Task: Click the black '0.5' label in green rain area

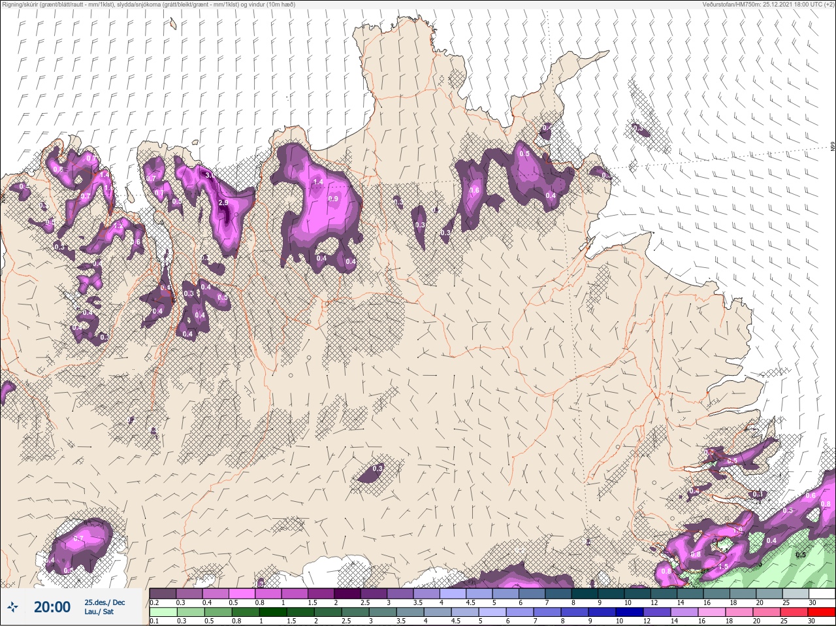Action: (801, 555)
